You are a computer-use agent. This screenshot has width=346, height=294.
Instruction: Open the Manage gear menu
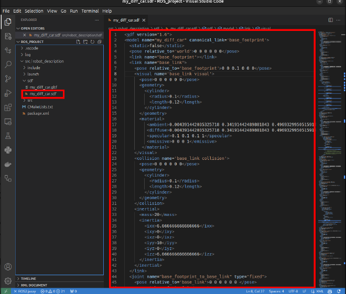8,281
